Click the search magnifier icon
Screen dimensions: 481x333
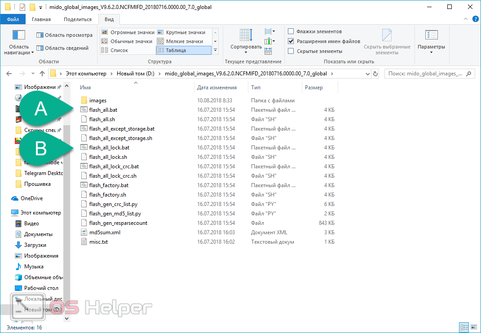(468, 74)
